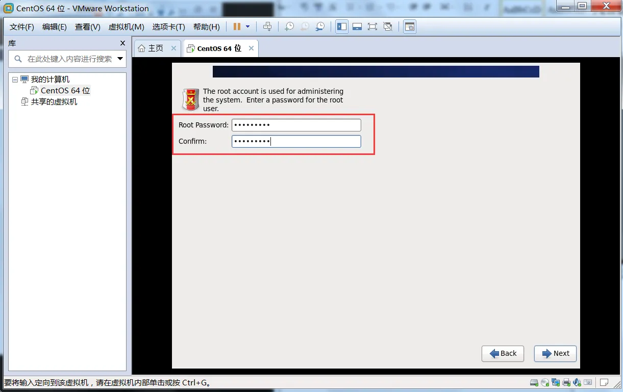Click the printer status icon

566,382
